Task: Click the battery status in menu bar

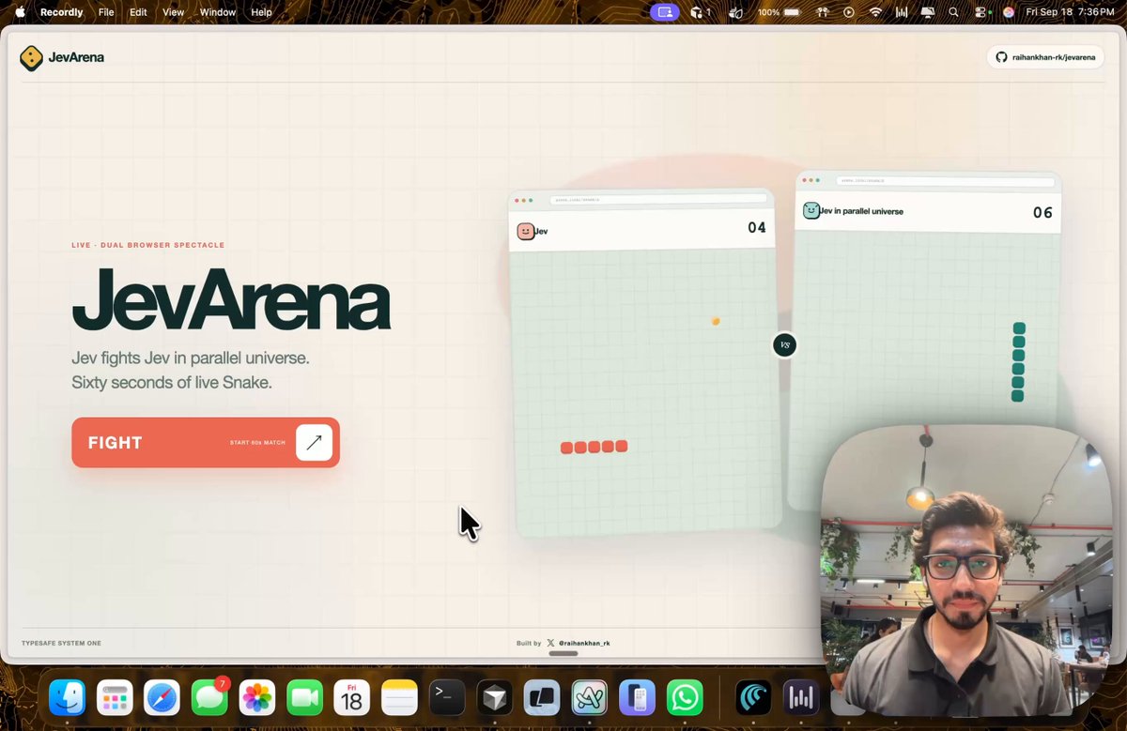Action: tap(779, 12)
